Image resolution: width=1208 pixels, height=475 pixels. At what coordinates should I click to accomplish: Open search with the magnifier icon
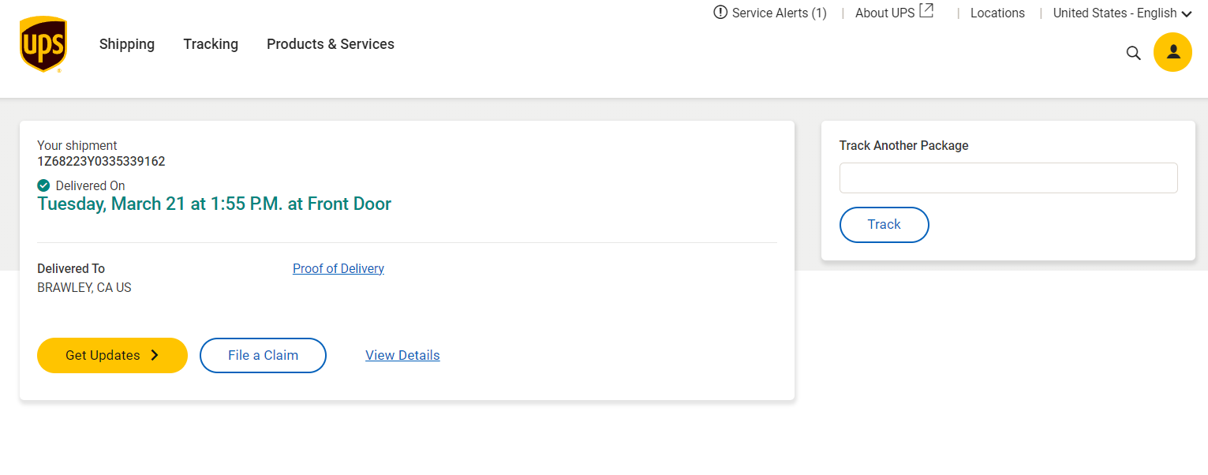(x=1133, y=53)
